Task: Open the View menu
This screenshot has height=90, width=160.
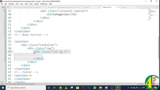Action: [22, 4]
